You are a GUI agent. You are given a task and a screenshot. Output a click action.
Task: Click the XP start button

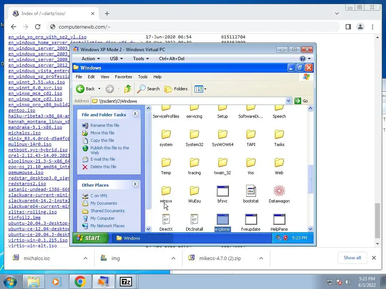click(x=90, y=238)
